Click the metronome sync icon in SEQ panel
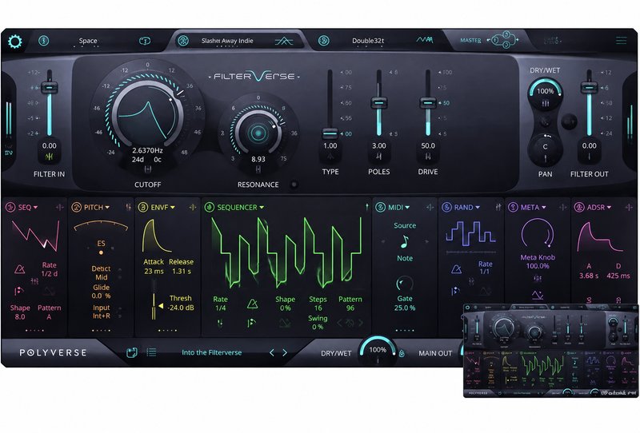640x433 pixels. coord(19,268)
